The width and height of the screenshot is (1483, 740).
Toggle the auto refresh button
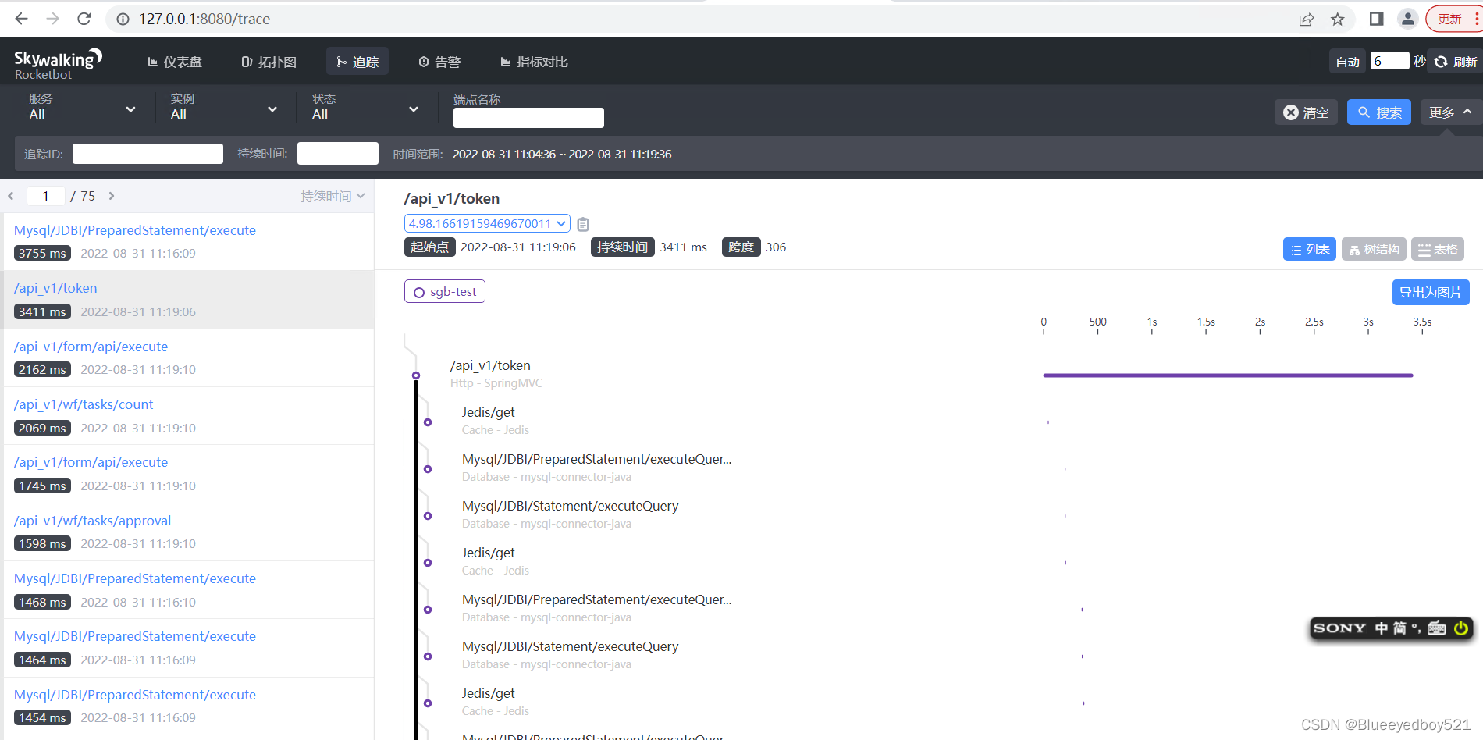(x=1348, y=62)
